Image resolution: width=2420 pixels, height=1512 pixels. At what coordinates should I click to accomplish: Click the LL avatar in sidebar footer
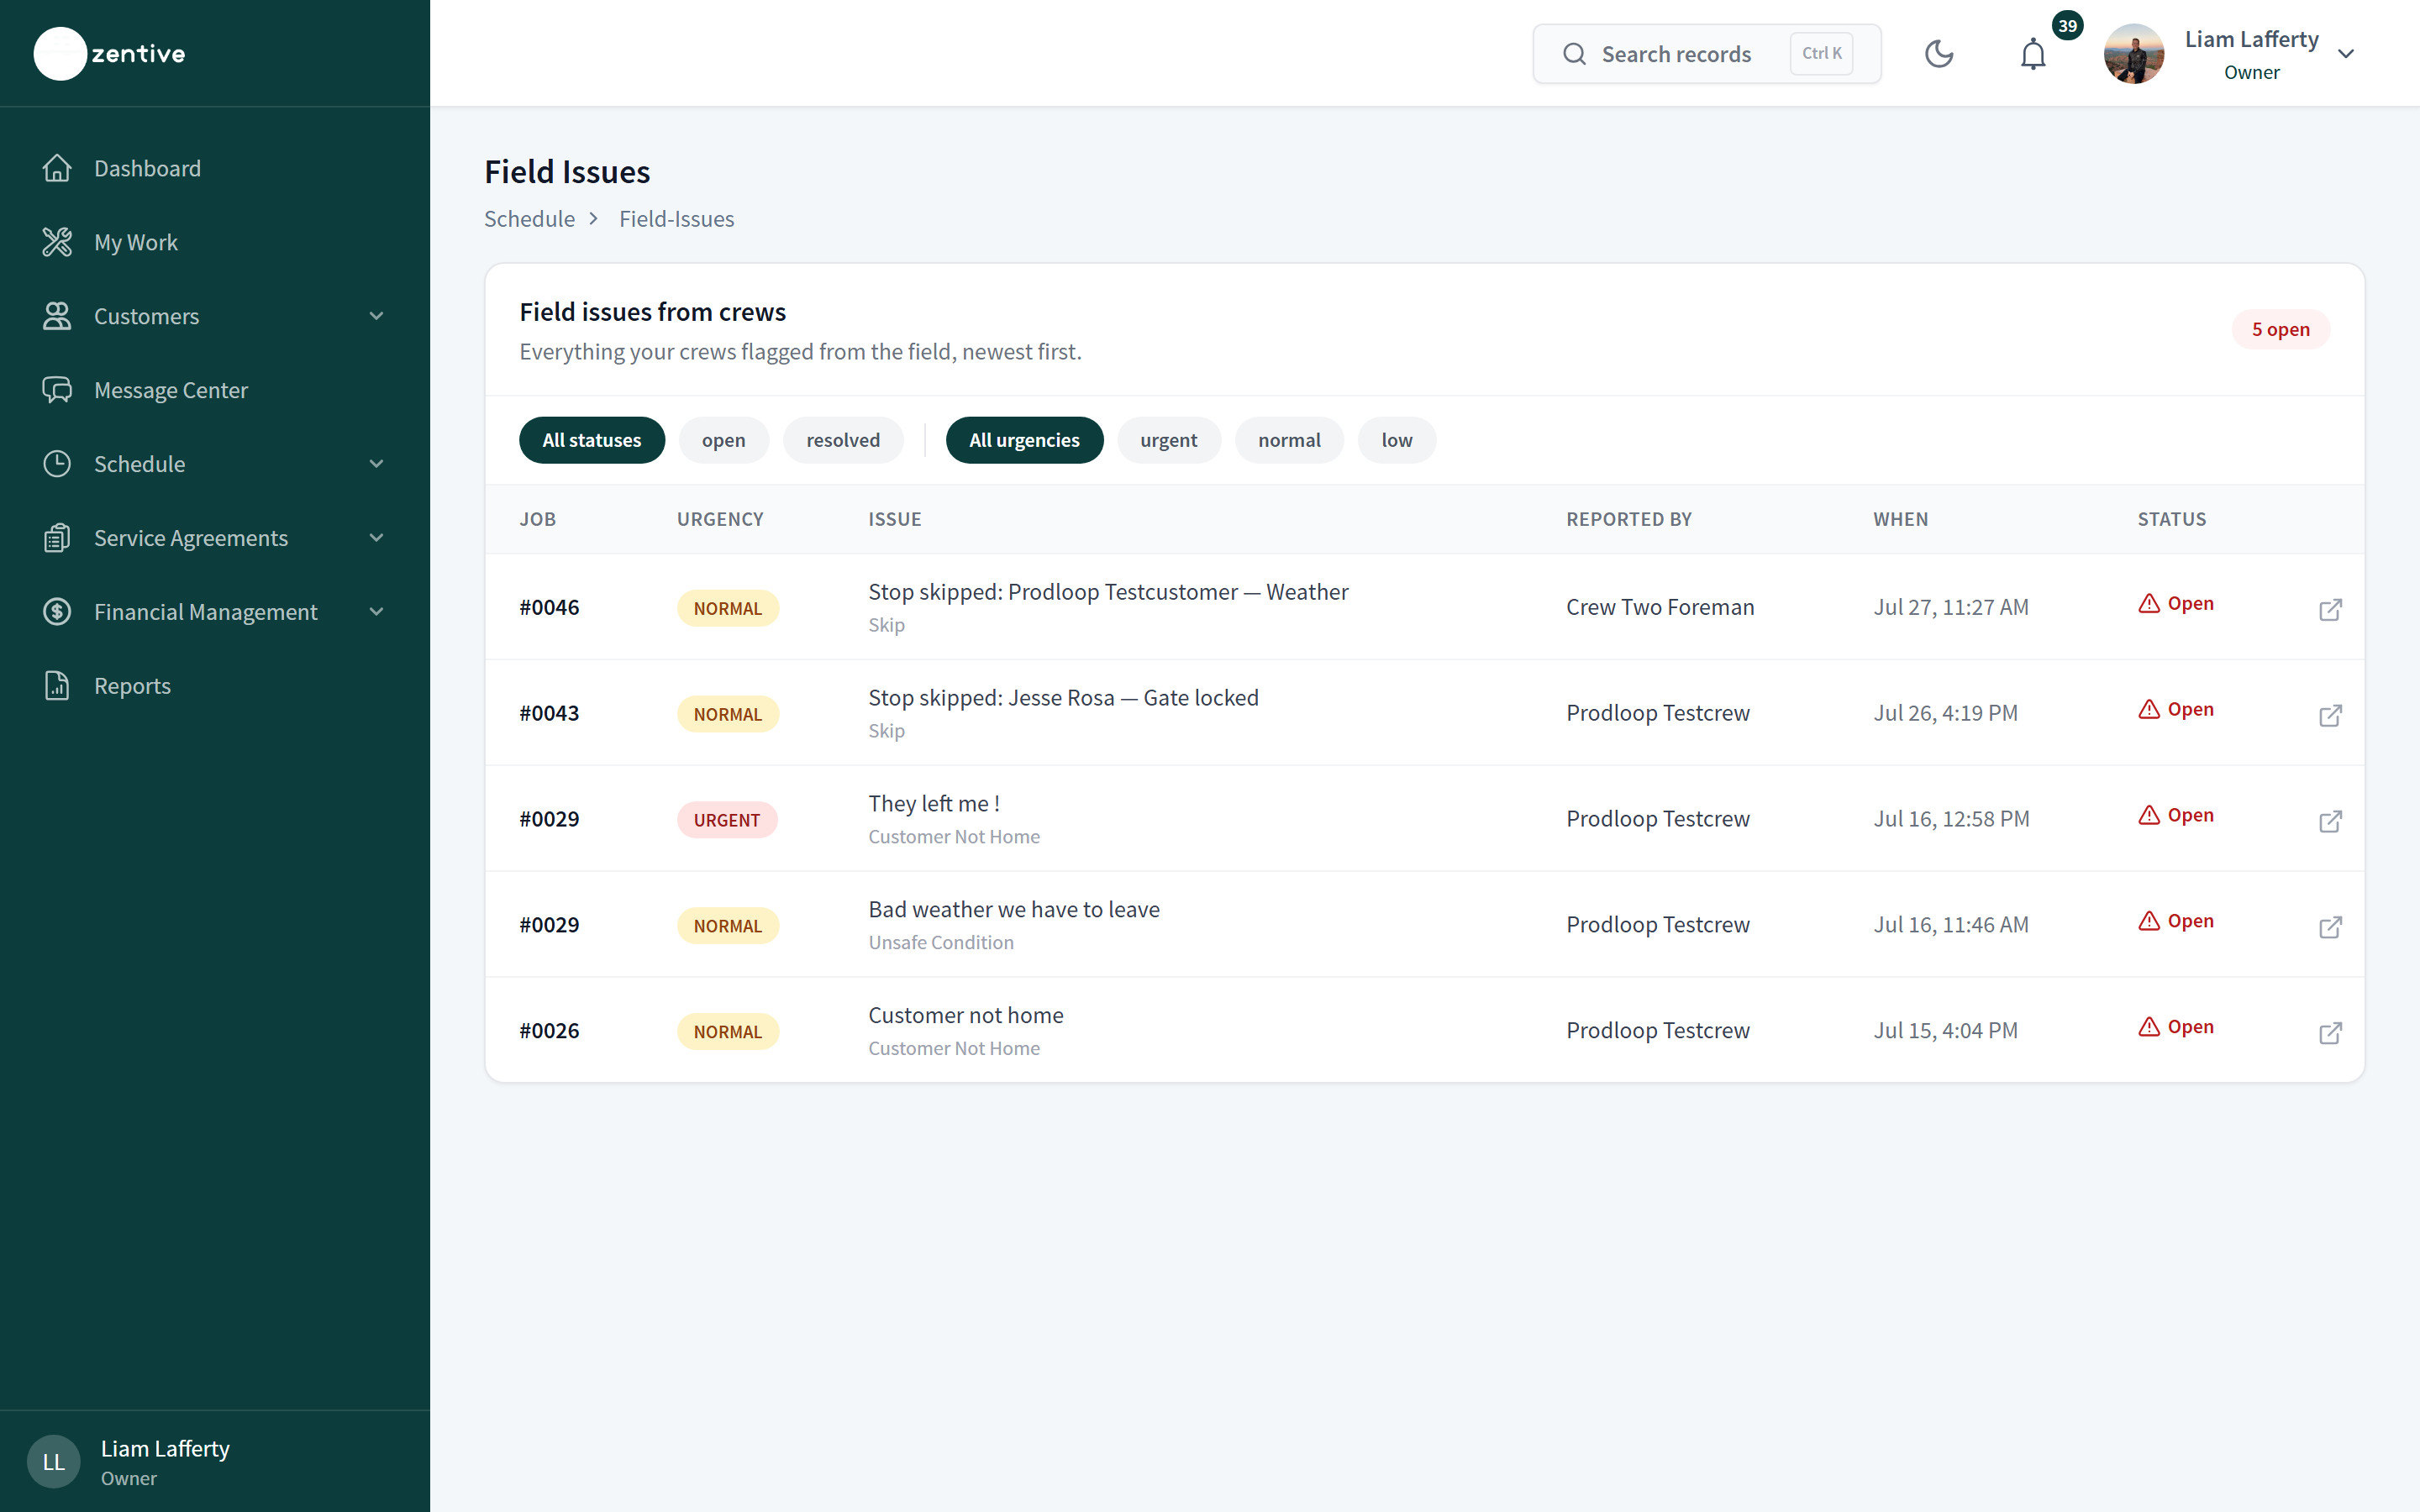[53, 1462]
